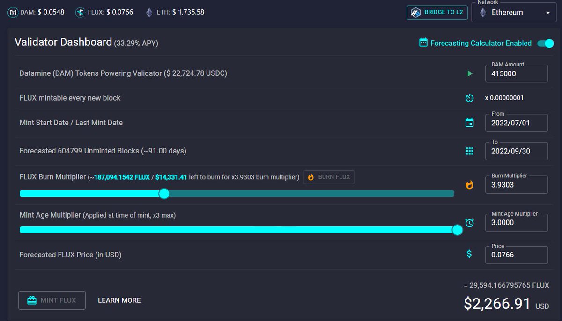Click the BRIDGE TO L2 button
This screenshot has height=321, width=562.
[x=437, y=12]
